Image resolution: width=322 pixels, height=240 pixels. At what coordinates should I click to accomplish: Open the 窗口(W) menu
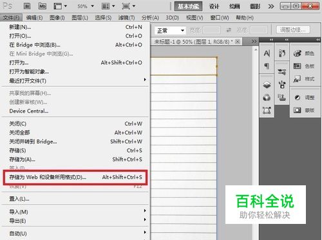tap(220, 17)
